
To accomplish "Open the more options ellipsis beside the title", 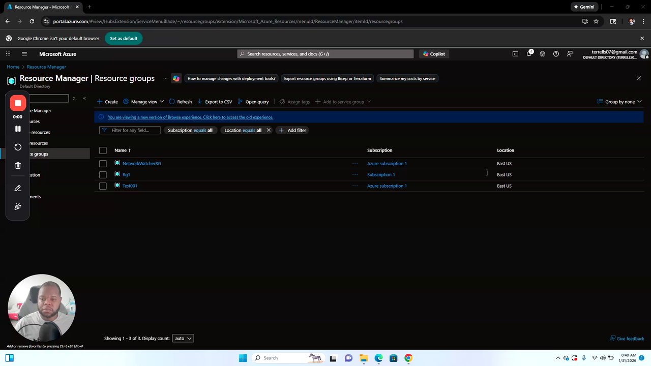I will (165, 78).
